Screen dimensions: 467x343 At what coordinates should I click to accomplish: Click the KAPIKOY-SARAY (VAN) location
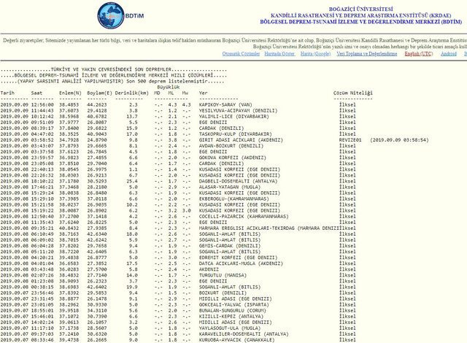[x=225, y=105]
